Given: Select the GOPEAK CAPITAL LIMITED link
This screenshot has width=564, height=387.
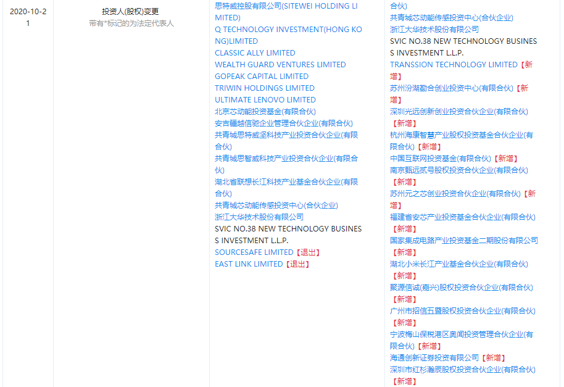Looking at the screenshot, I should coord(262,77).
